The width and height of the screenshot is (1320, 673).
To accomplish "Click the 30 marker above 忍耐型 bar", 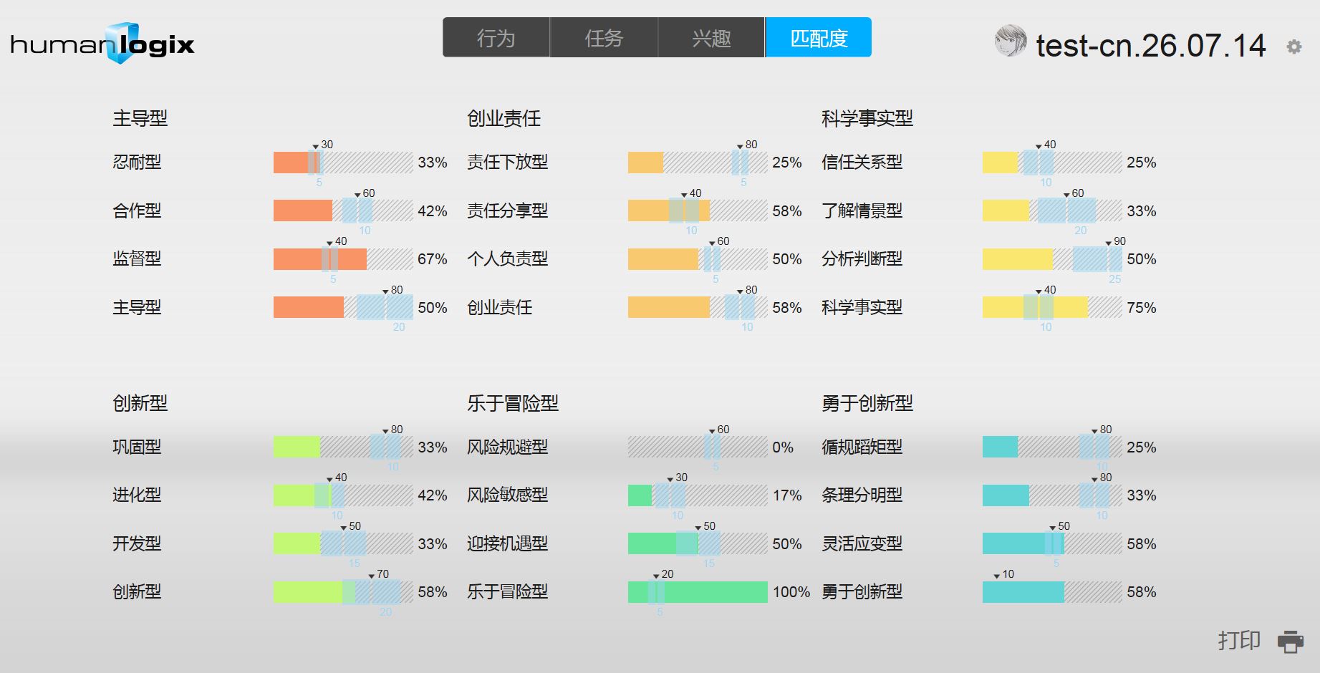I will coord(323,145).
